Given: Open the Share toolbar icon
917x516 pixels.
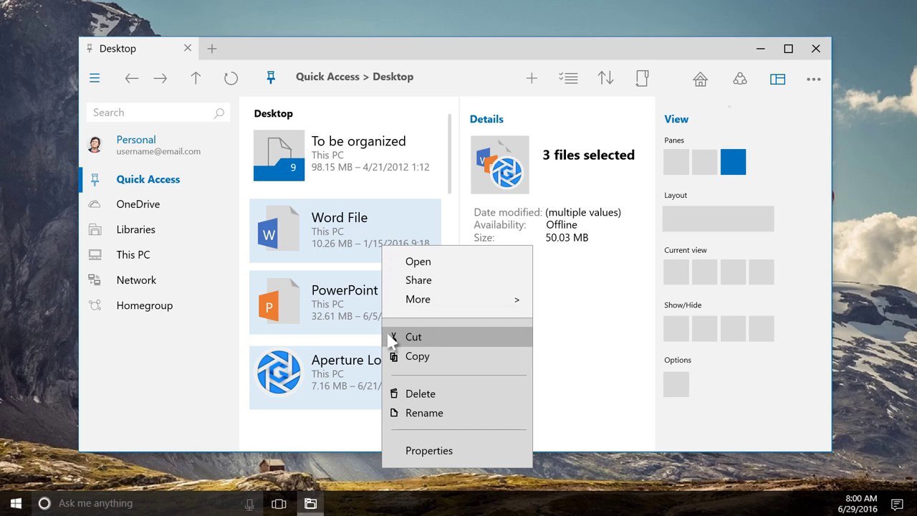Looking at the screenshot, I should pyautogui.click(x=740, y=79).
